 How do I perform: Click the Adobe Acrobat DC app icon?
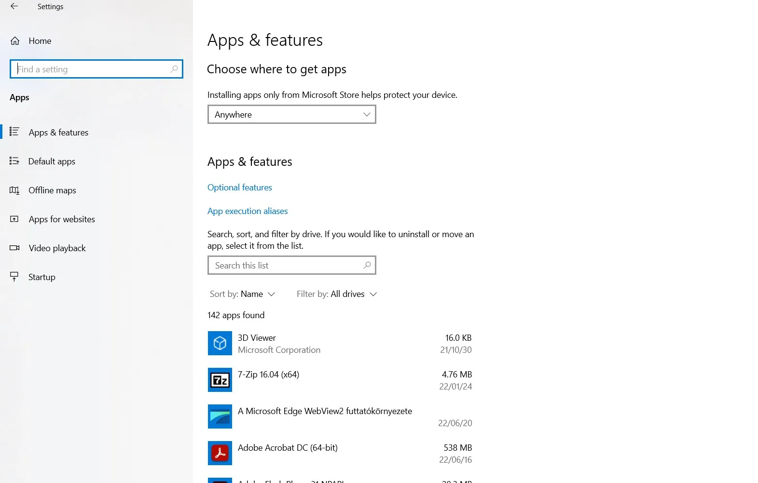220,453
